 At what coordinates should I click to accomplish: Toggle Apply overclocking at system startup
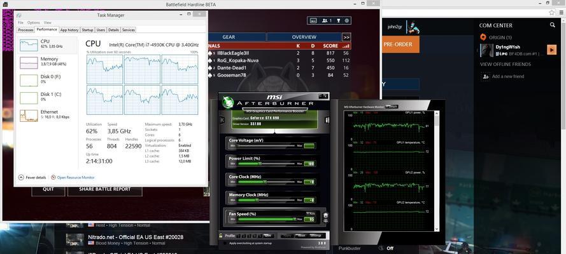[x=225, y=243]
